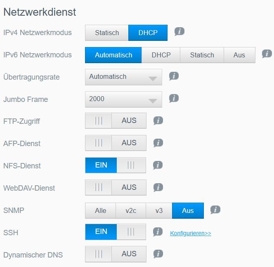Open the Übertragungsrate dropdown
Screen dimensions: 274x267
pos(123,77)
